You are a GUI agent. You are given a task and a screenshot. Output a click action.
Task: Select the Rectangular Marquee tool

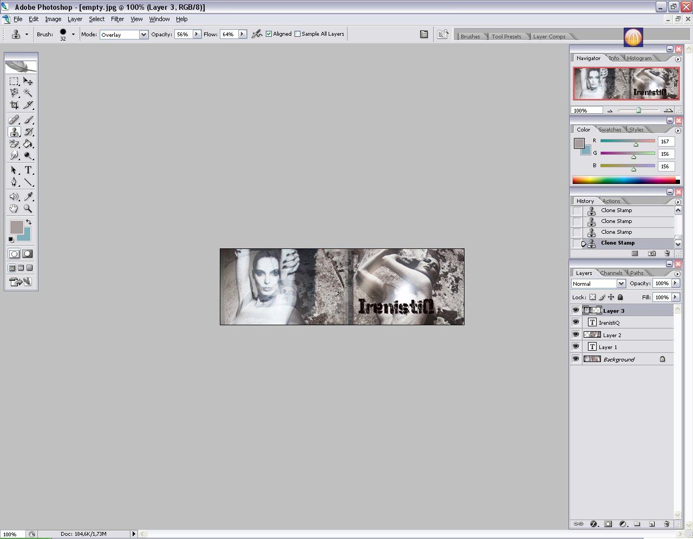[14, 82]
